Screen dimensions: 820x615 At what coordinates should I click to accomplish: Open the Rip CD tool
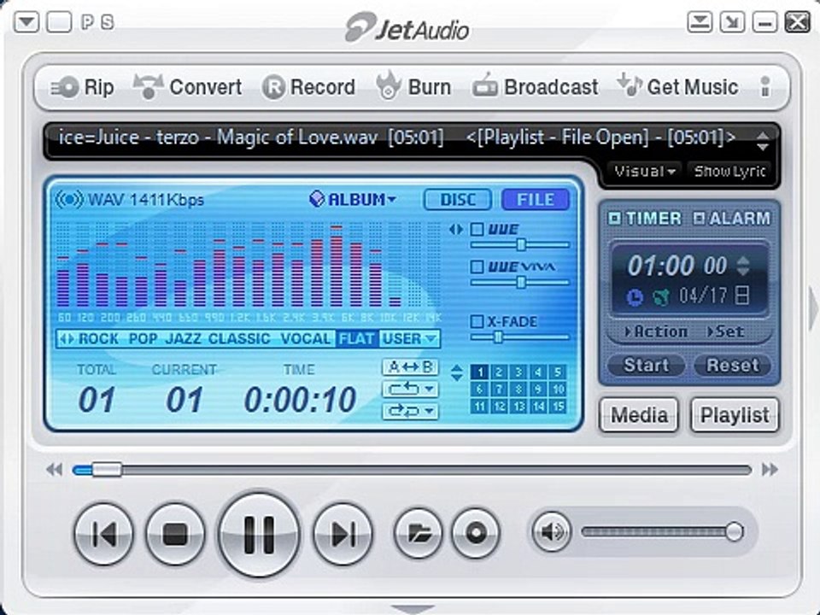pyautogui.click(x=82, y=87)
